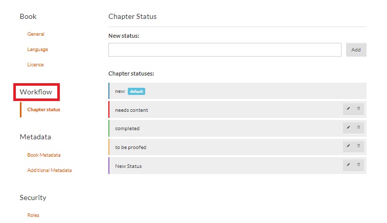This screenshot has width=387, height=223.
Task: Click the red color bar of 'needs content'
Action: (109, 110)
